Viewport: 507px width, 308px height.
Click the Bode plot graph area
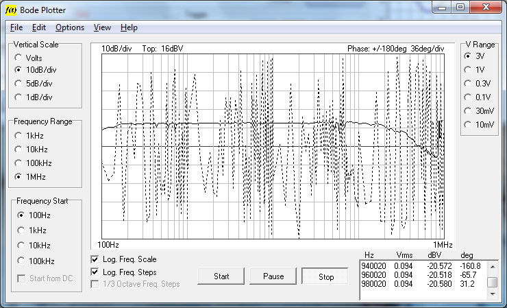(x=273, y=146)
